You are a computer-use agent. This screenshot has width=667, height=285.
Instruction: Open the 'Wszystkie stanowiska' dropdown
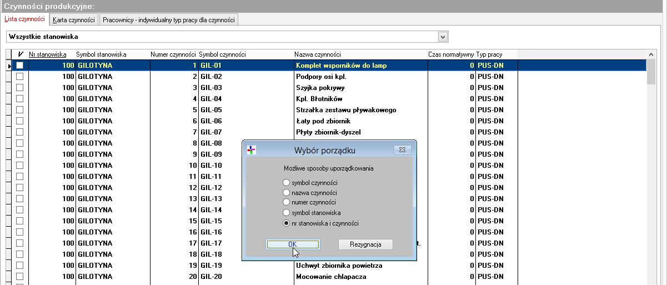pos(443,37)
